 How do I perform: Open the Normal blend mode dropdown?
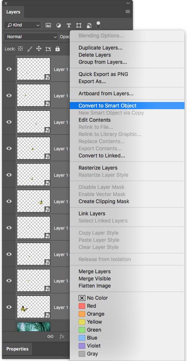click(31, 37)
